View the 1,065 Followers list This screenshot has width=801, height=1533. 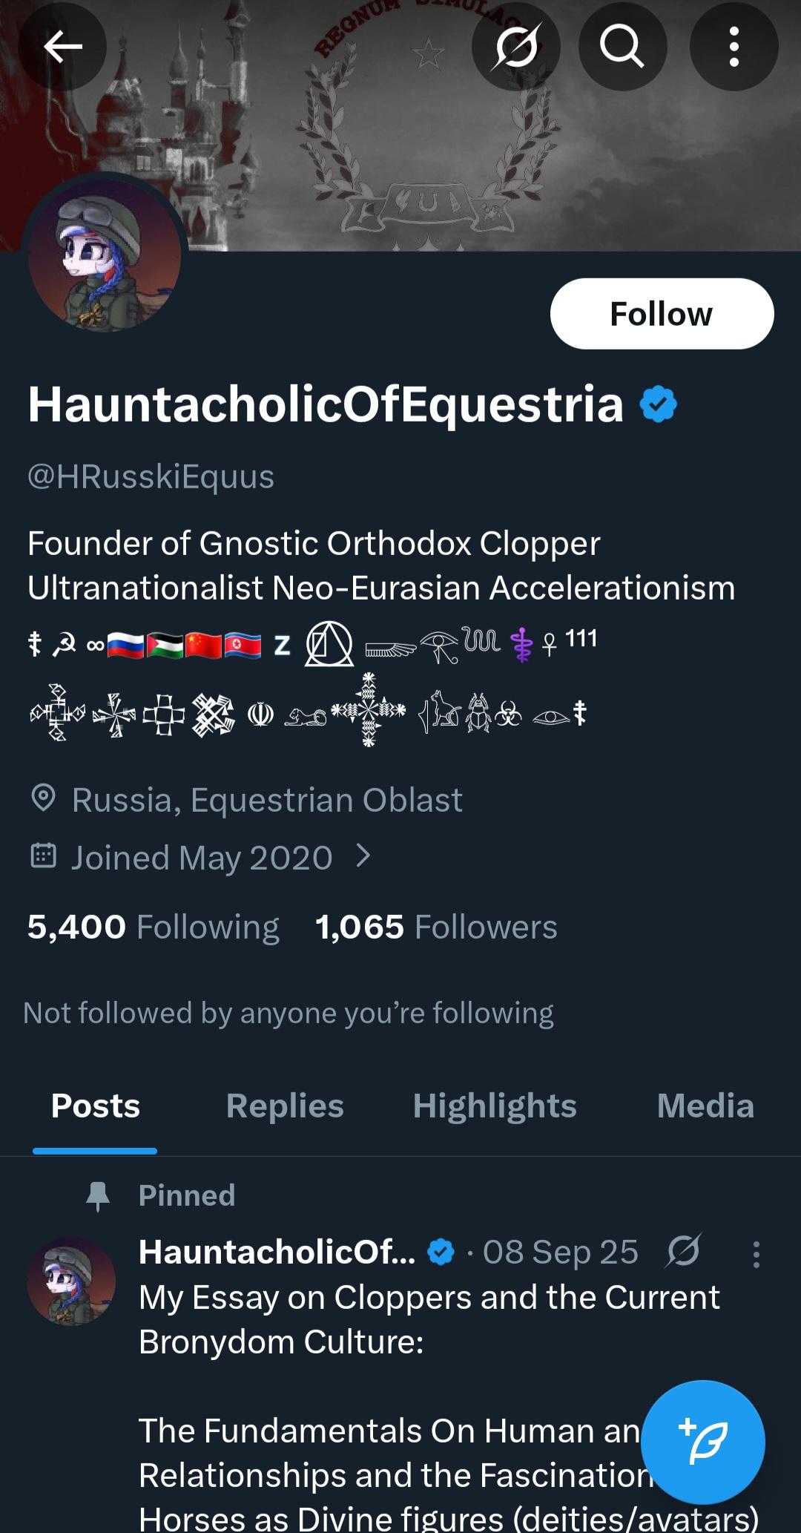(436, 927)
